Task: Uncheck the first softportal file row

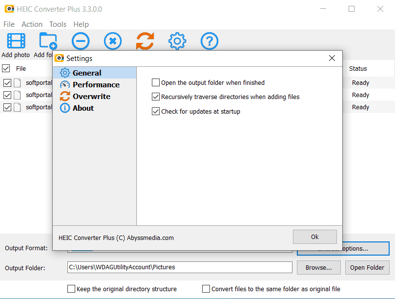Action: 7,83
